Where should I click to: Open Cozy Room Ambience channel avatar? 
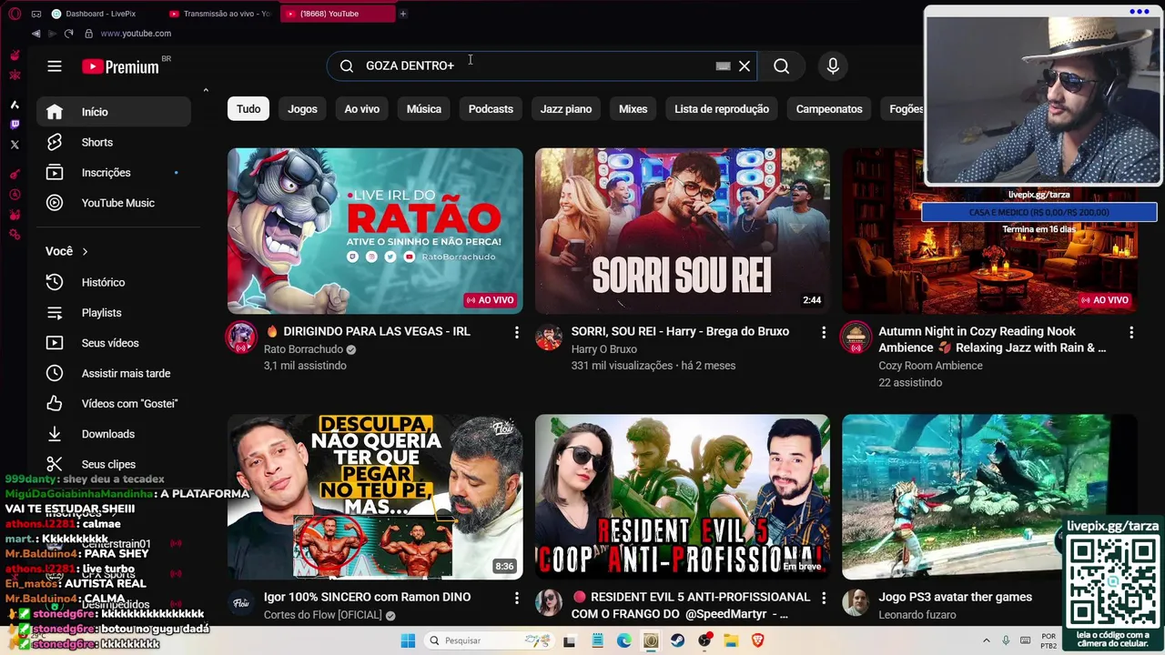(x=856, y=338)
